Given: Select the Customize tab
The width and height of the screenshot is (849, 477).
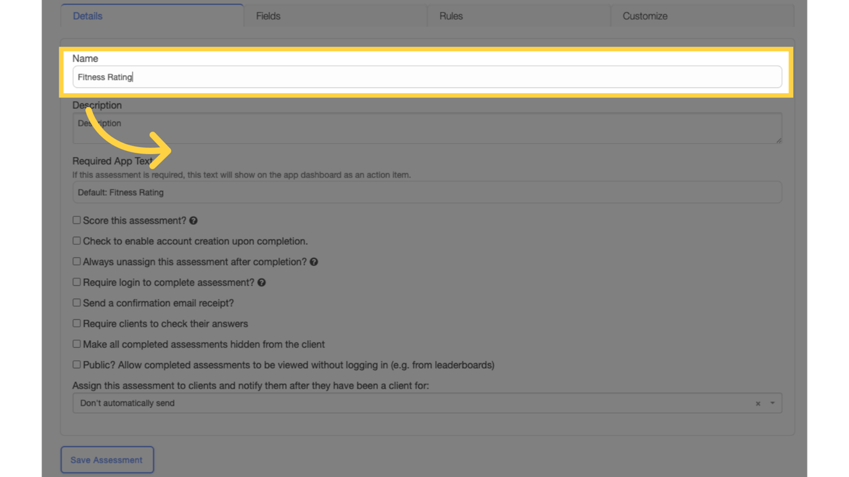Looking at the screenshot, I should click(645, 16).
